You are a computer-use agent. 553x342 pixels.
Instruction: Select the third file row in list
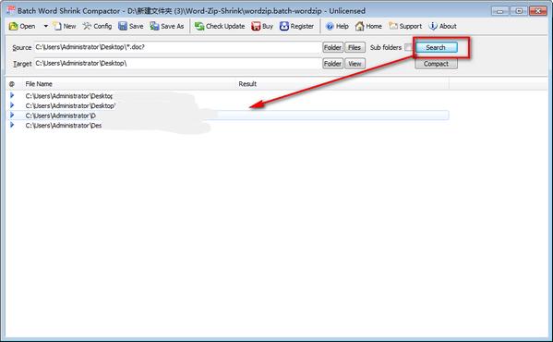pyautogui.click(x=229, y=116)
